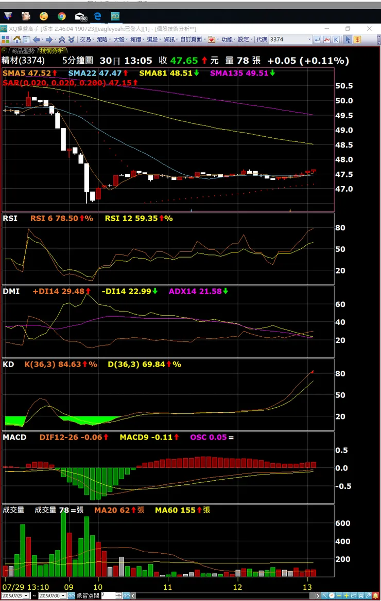The height and width of the screenshot is (601, 381).
Task: Click the enter-arrow icon beside the stock code
Action: [x=317, y=40]
